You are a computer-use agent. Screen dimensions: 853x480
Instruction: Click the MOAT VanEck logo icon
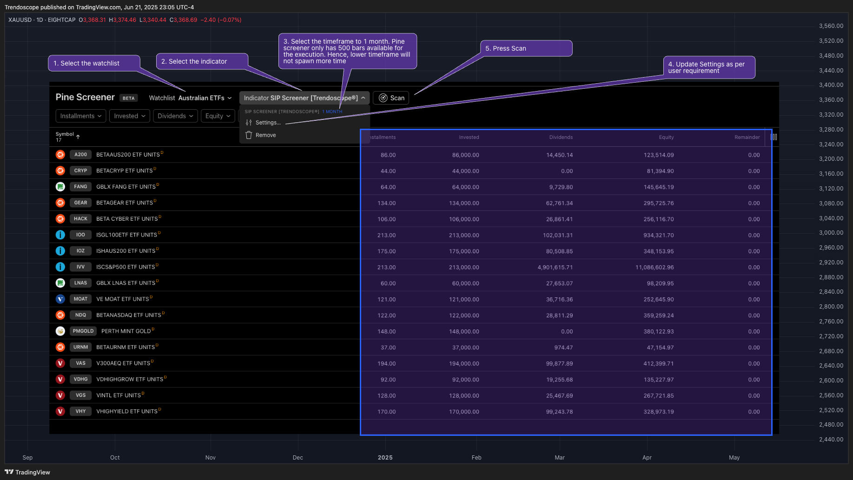pos(60,299)
